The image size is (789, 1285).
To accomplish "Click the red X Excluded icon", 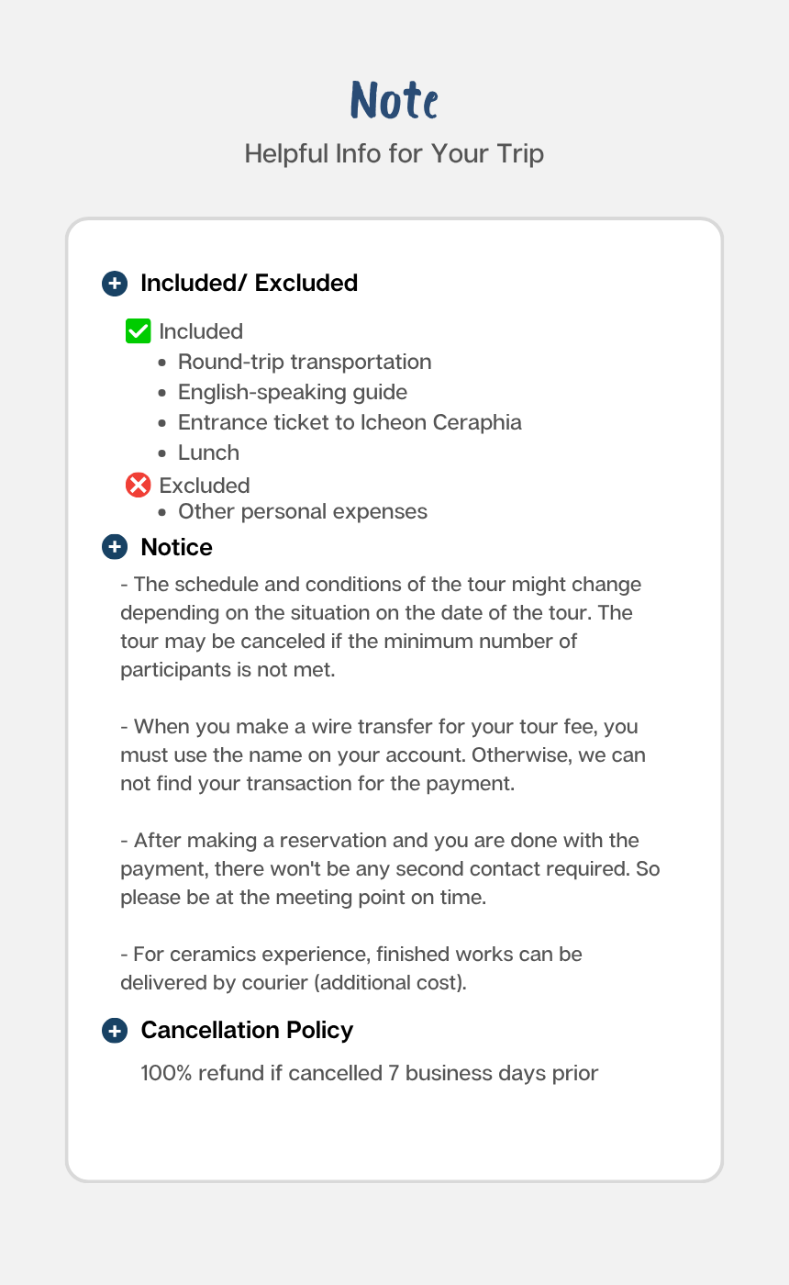I will tap(138, 486).
